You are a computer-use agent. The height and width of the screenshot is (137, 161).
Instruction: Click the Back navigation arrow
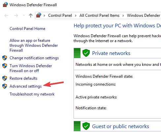(x=6, y=15)
